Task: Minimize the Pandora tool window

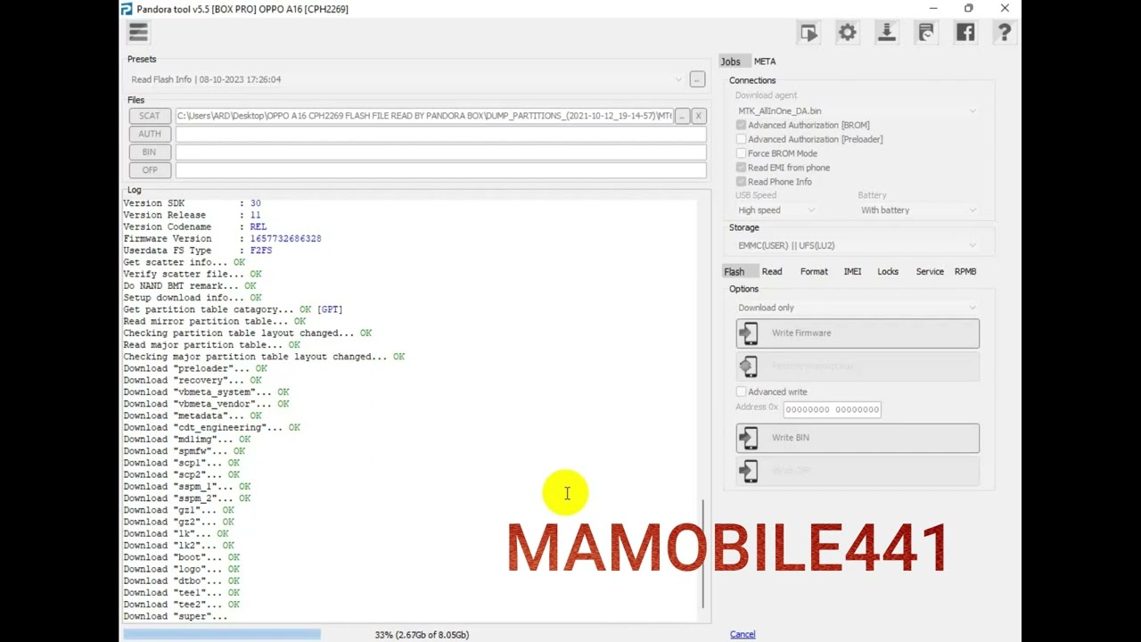Action: click(x=933, y=9)
